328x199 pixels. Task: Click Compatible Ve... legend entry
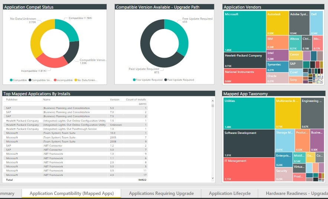coord(40,80)
